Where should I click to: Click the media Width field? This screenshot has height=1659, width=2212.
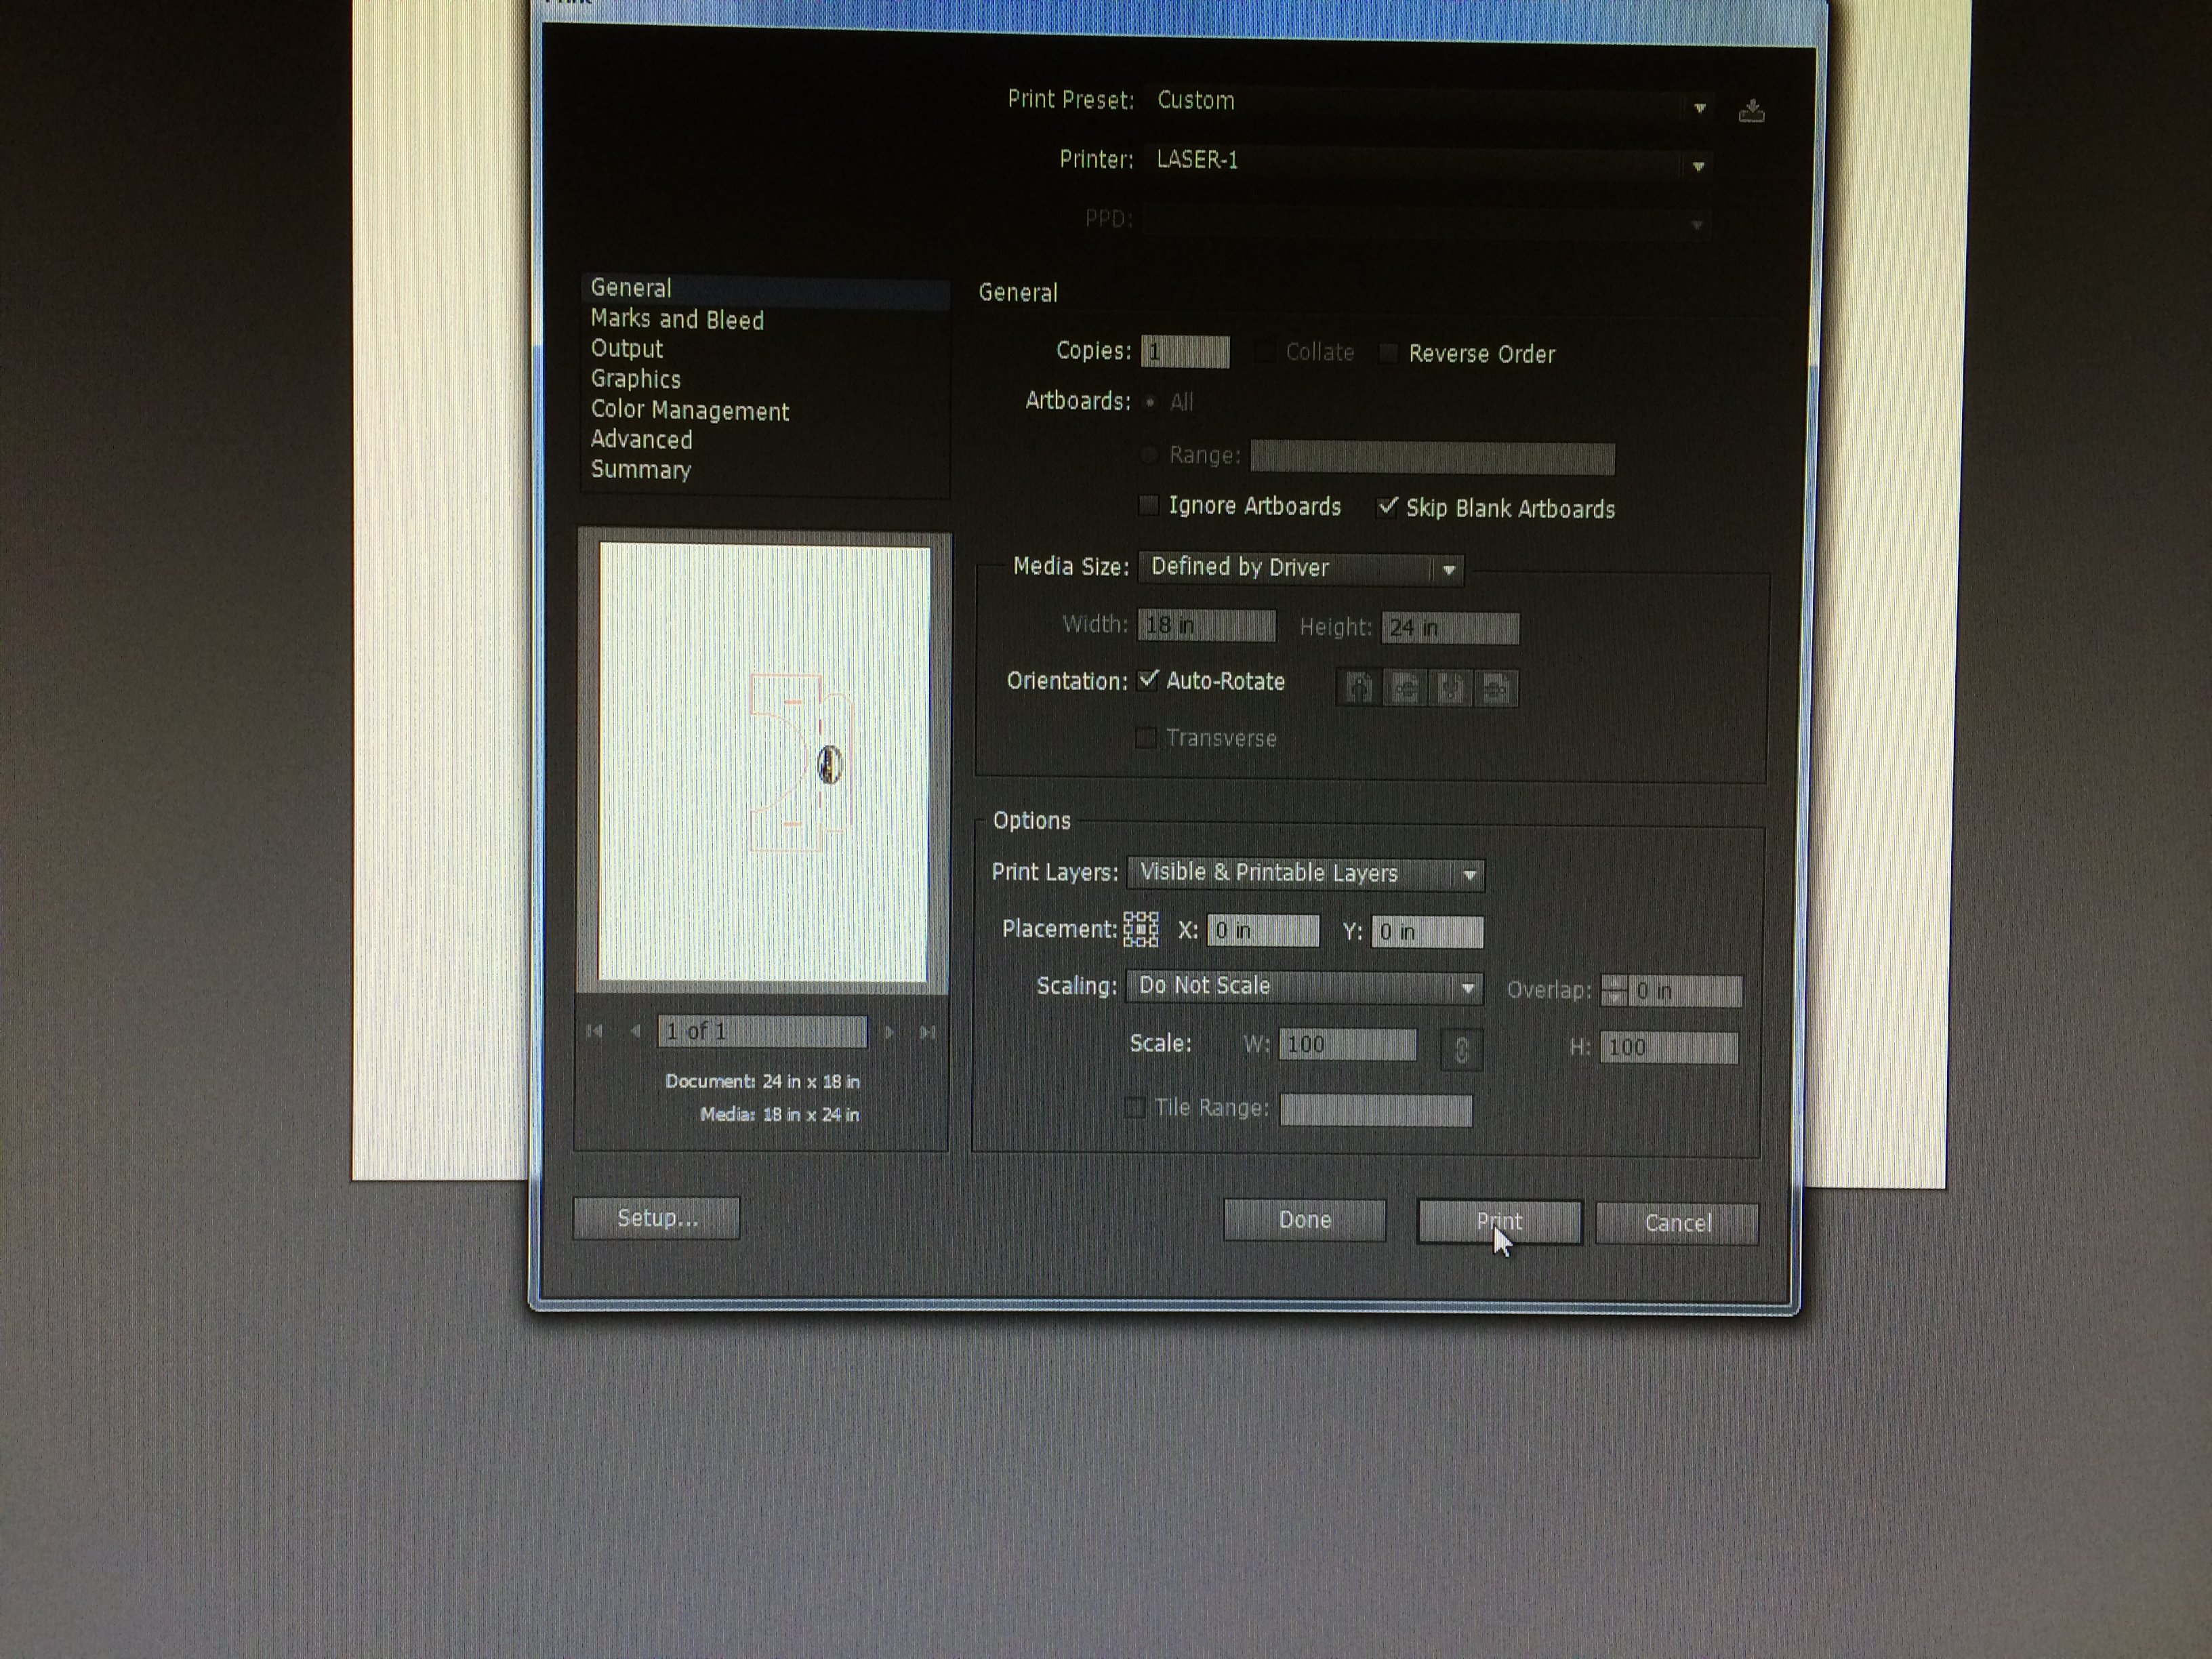pyautogui.click(x=1207, y=626)
